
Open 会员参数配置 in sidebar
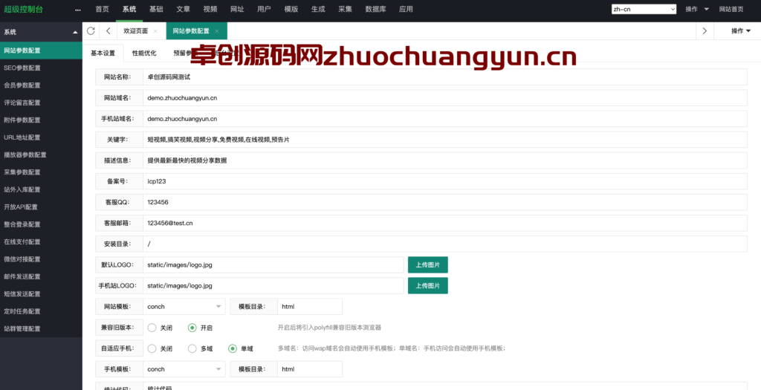(x=42, y=85)
